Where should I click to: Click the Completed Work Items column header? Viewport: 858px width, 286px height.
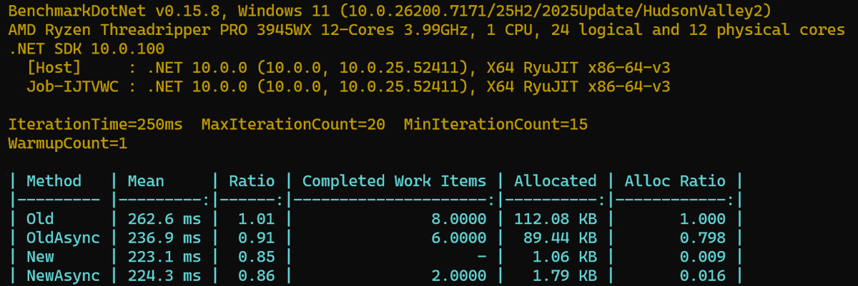point(395,181)
